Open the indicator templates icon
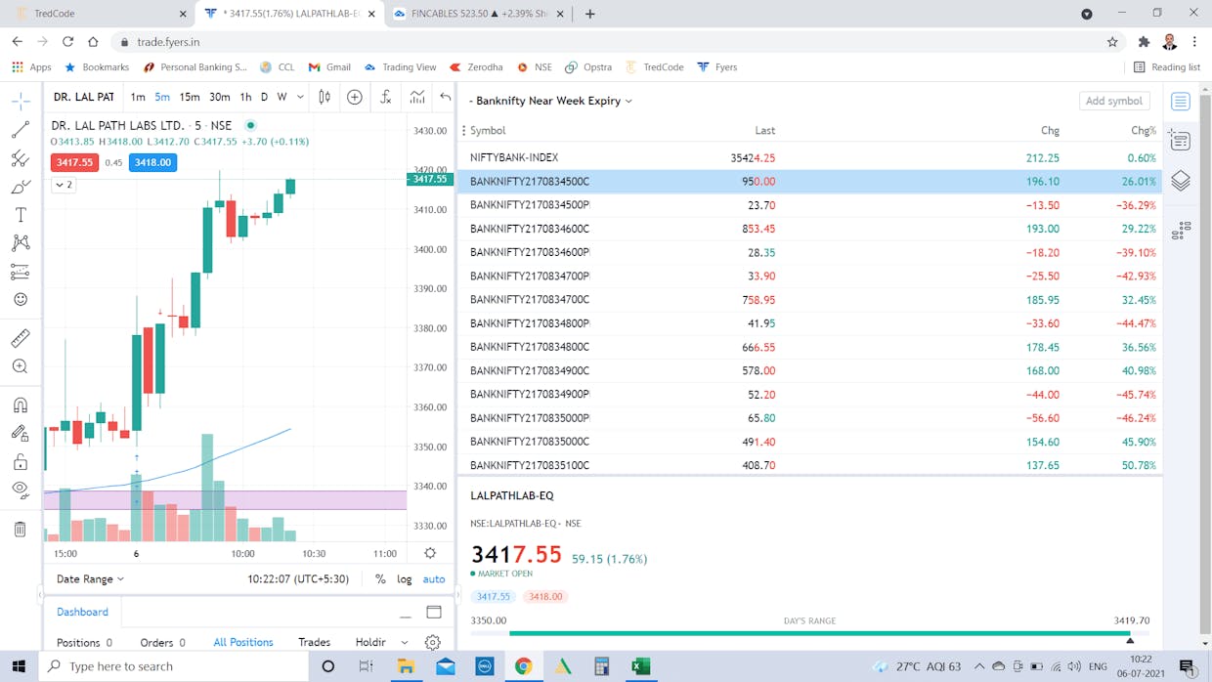1212x682 pixels. point(417,97)
